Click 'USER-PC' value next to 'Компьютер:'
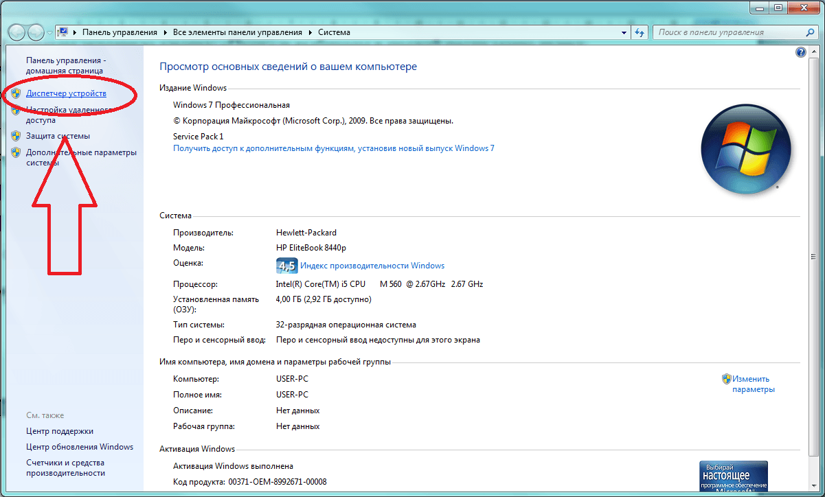 pos(292,379)
